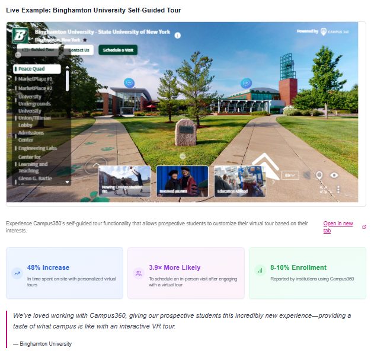Click the star icon next to Binghamton, New York
Screen dimensions: 371x351
[85, 40]
